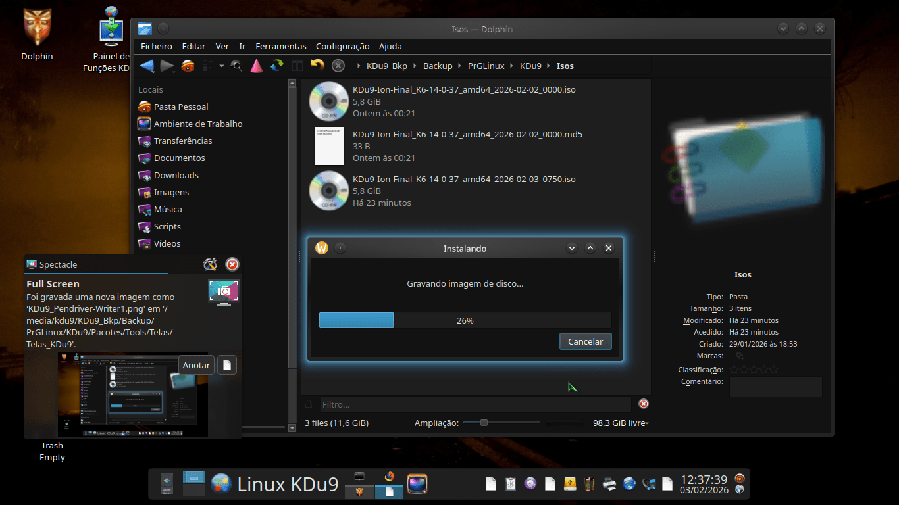Toggle the filter bar lock icon

(309, 404)
